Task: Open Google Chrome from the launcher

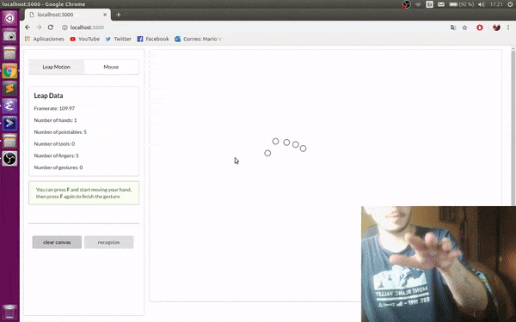Action: point(9,71)
